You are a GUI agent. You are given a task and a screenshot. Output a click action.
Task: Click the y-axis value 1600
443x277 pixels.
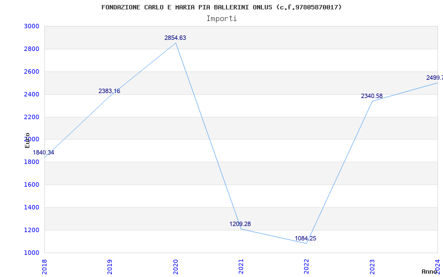32,184
